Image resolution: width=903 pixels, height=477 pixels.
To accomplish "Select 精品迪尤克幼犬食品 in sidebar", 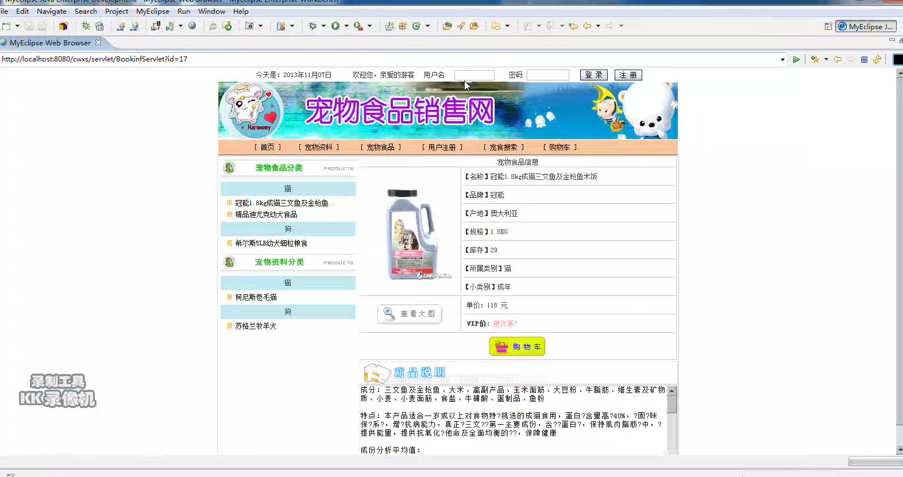I will (266, 214).
